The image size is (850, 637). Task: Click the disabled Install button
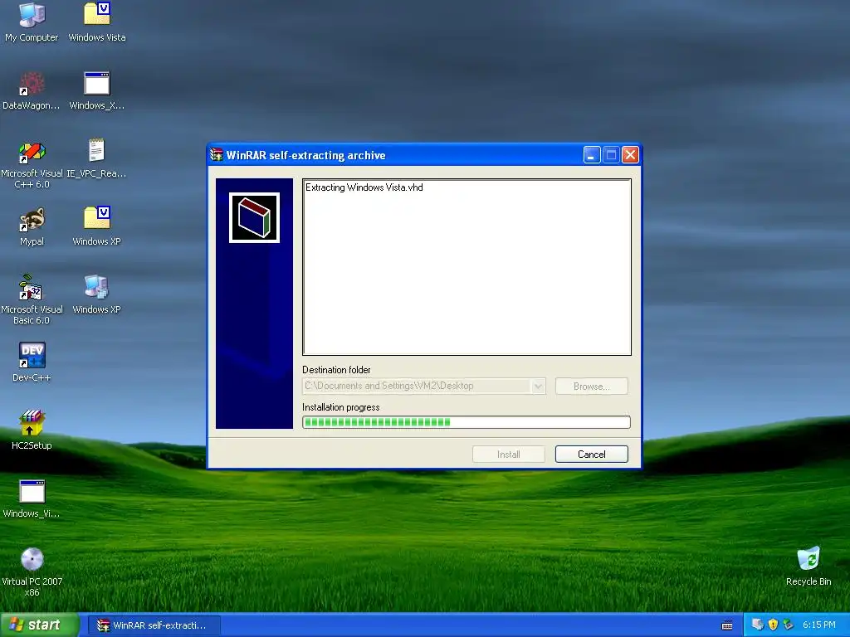pos(509,455)
